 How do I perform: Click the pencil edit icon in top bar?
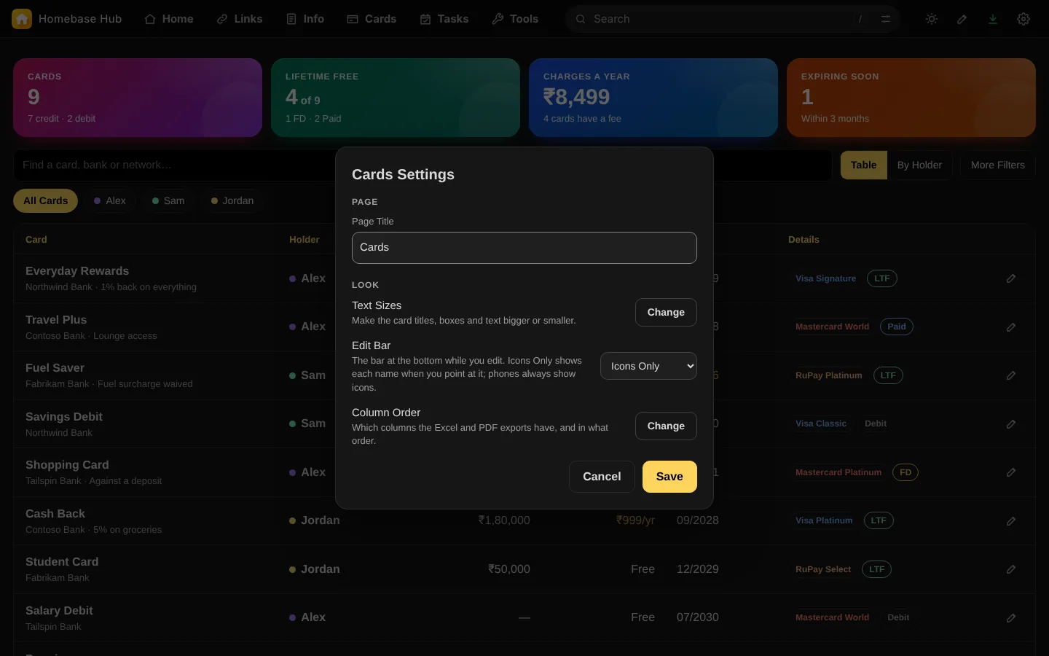pos(962,19)
